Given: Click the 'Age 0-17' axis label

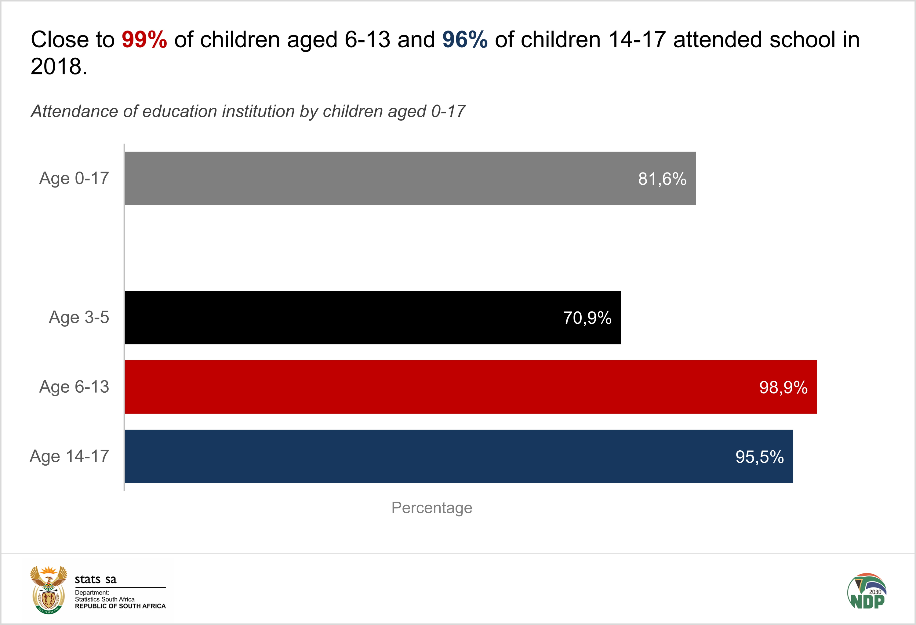Looking at the screenshot, I should tap(74, 179).
